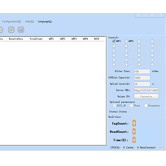Sort by the RSSI column header
The width and height of the screenshot is (166, 166).
point(97,39)
